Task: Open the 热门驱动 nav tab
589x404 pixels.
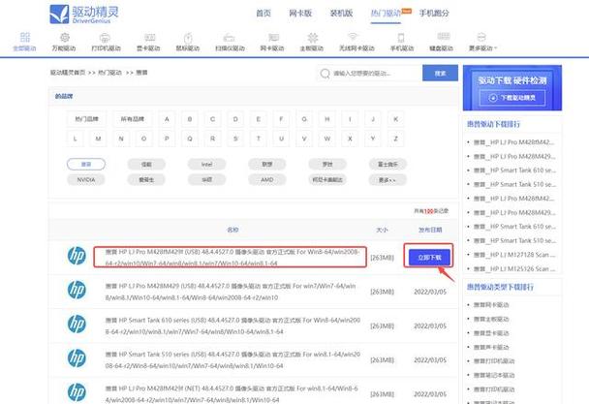Action: click(x=386, y=14)
